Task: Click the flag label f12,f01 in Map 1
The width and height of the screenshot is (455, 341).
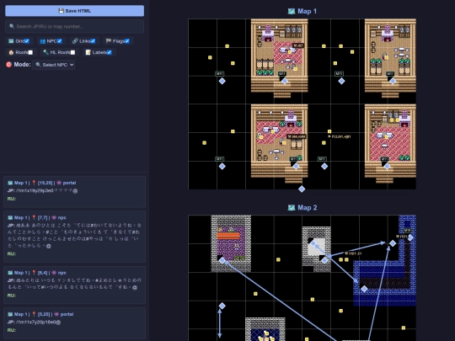Action: point(340,136)
